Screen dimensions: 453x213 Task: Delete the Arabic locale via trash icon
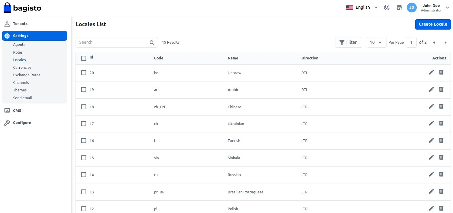[441, 89]
